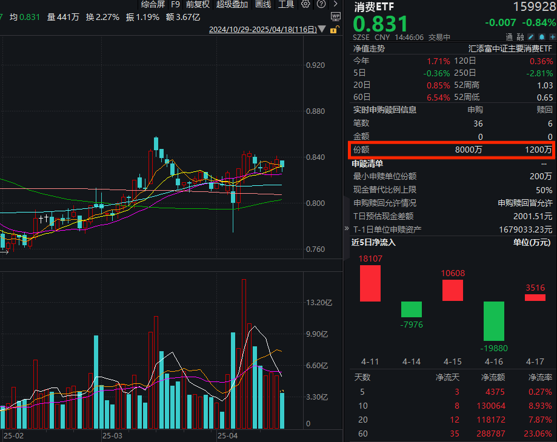This screenshot has height=442, width=557.
Task: Click the 画线 drawing button
Action: click(x=263, y=4)
